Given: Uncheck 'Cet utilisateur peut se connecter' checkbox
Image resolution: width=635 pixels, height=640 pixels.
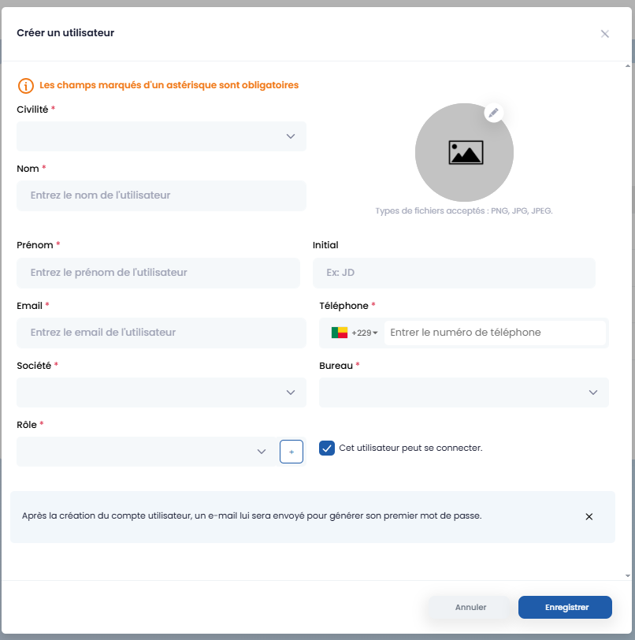Looking at the screenshot, I should tap(327, 448).
